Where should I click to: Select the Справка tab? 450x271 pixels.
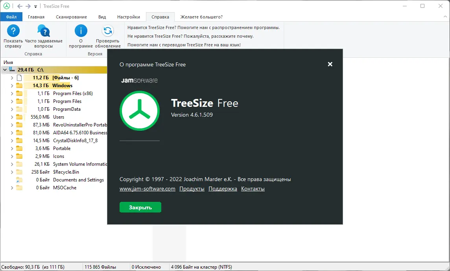[x=160, y=17]
